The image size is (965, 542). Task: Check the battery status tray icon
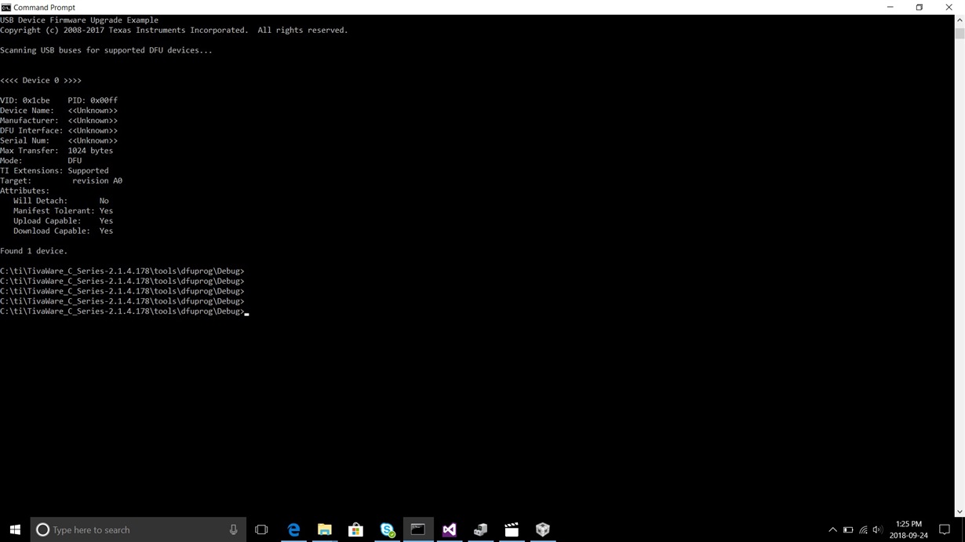coord(848,529)
